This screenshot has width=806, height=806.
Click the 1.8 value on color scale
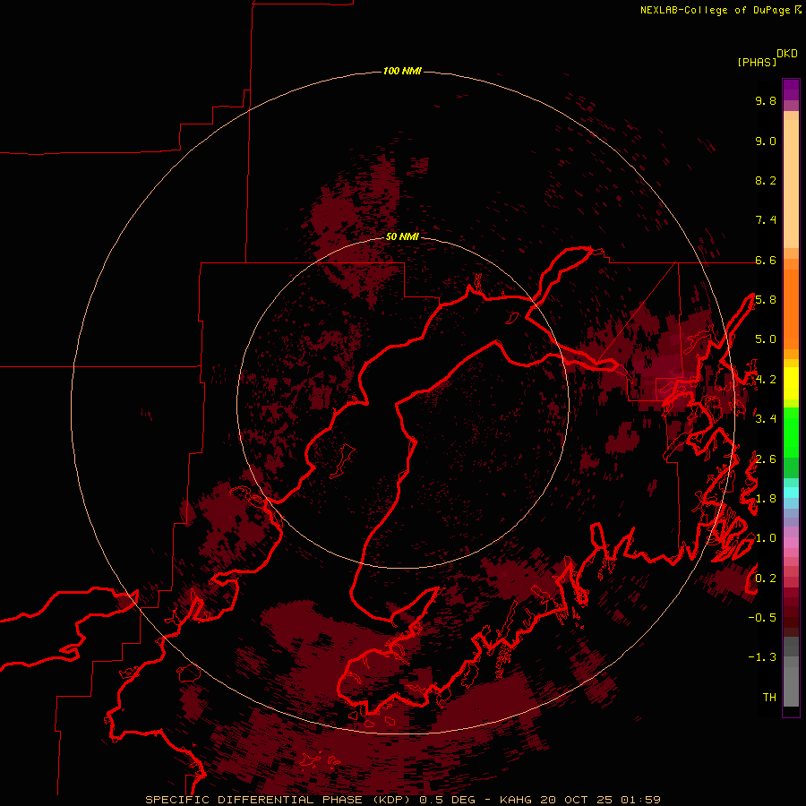pyautogui.click(x=766, y=499)
